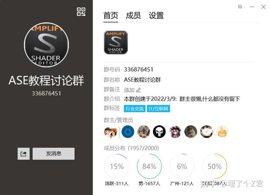Click the 15% active members ring
The height and width of the screenshot is (195, 270).
click(x=117, y=166)
